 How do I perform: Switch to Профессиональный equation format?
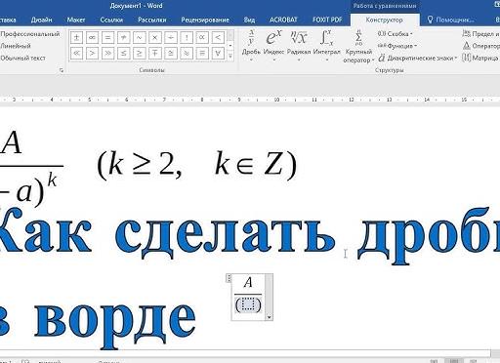29,34
